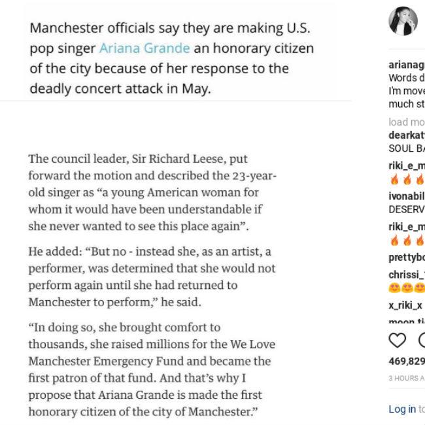Go to the prettybo commenter profile
This screenshot has width=425, height=425.
406,258
